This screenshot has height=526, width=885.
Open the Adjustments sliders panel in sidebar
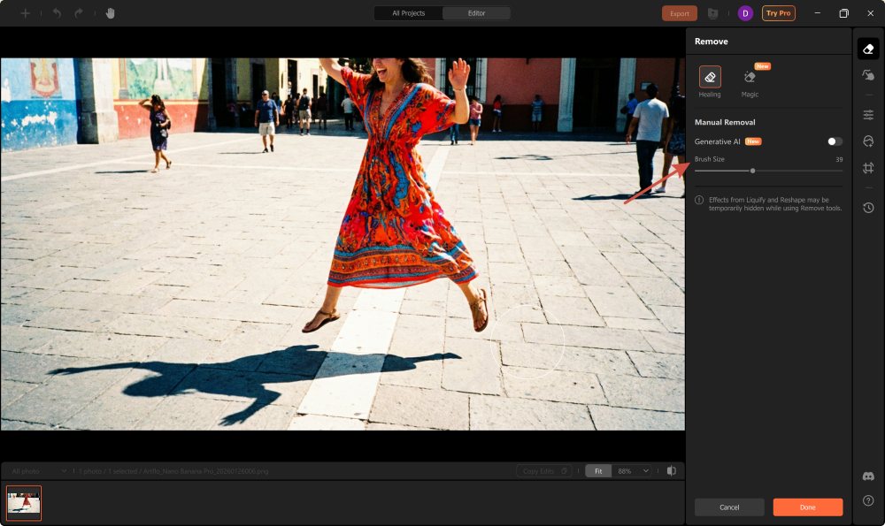coord(868,115)
